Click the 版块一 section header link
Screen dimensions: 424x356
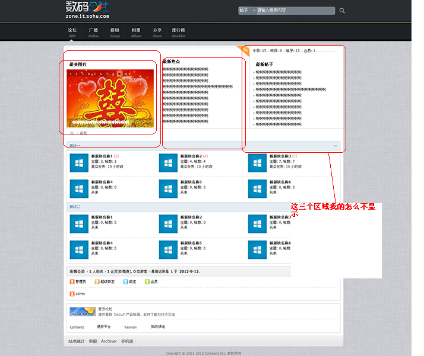[75, 146]
